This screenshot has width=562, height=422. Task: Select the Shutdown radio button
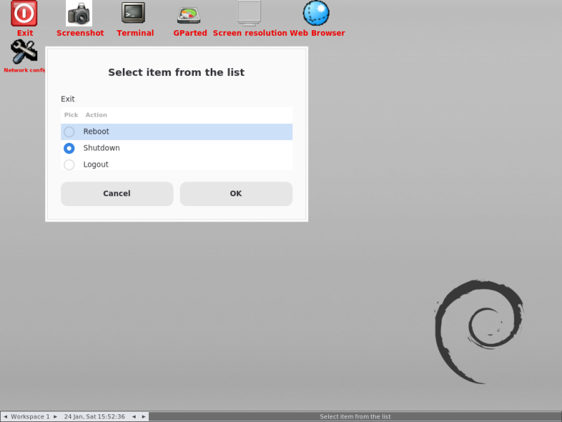click(69, 148)
